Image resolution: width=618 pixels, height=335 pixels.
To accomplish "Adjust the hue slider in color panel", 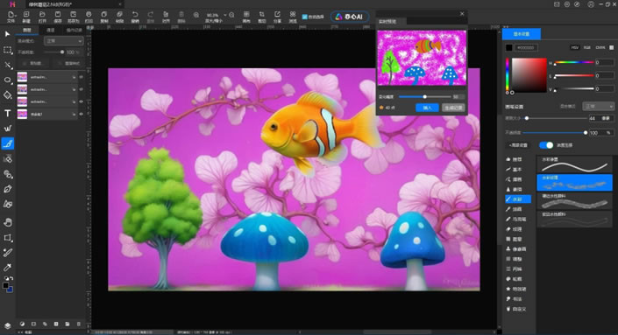I will [x=574, y=62].
